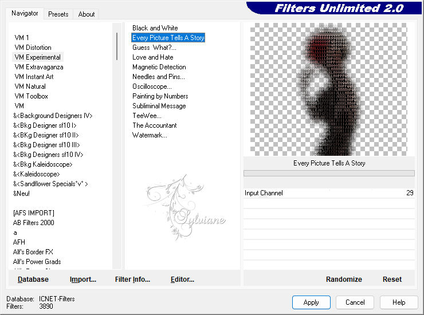Switch to the Navigator tab
The width and height of the screenshot is (424, 315).
point(25,13)
